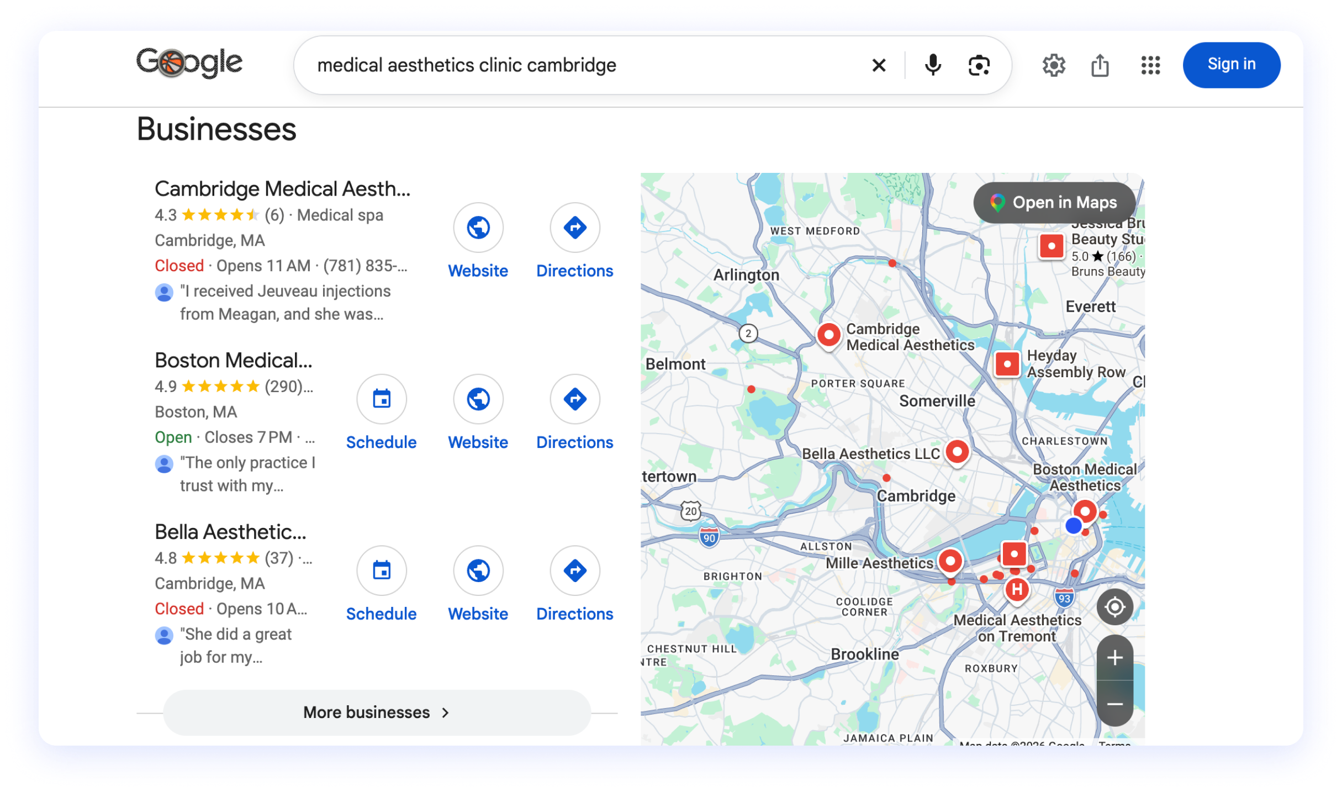
Task: Select Mille Aesthetics map pin
Action: [x=950, y=562]
